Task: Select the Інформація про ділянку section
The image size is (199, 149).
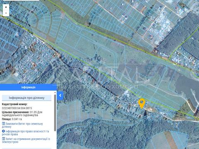Action: click(27, 98)
